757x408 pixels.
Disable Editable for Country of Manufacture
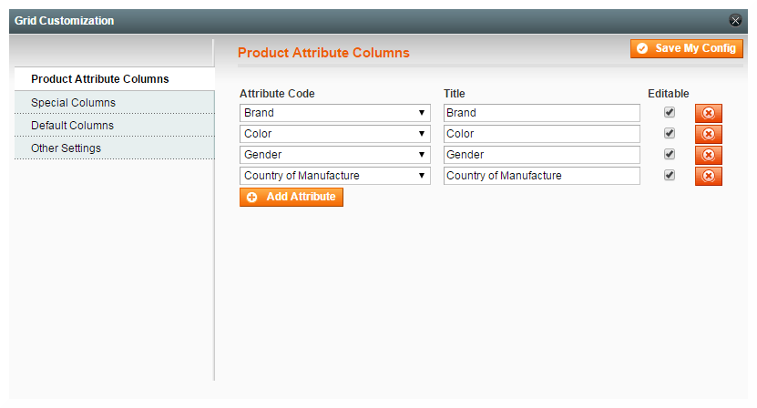tap(670, 175)
